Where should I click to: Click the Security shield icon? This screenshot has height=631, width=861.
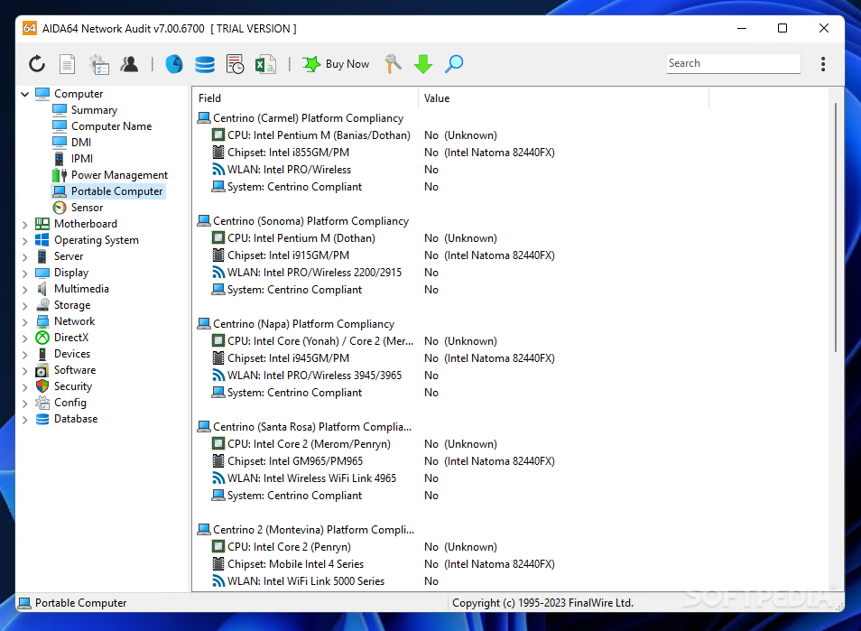[x=42, y=386]
